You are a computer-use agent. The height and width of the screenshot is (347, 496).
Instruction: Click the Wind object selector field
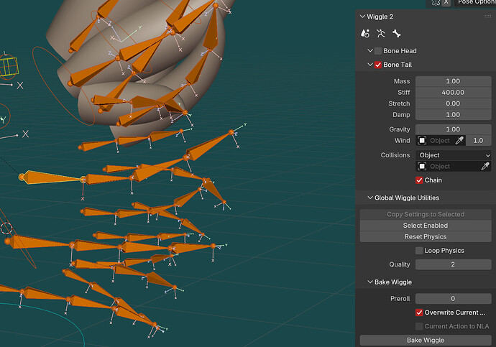point(441,140)
